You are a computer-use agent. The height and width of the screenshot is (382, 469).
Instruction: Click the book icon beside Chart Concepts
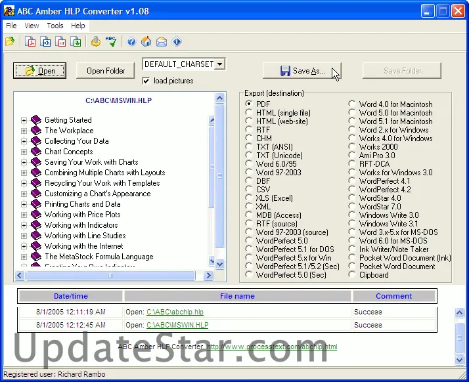36,152
